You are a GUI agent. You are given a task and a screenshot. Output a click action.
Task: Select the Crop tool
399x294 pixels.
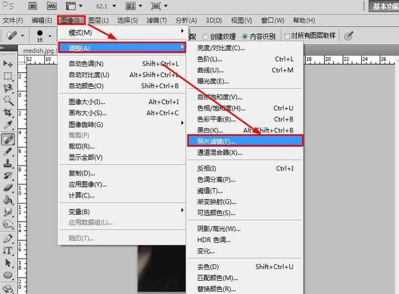point(8,113)
